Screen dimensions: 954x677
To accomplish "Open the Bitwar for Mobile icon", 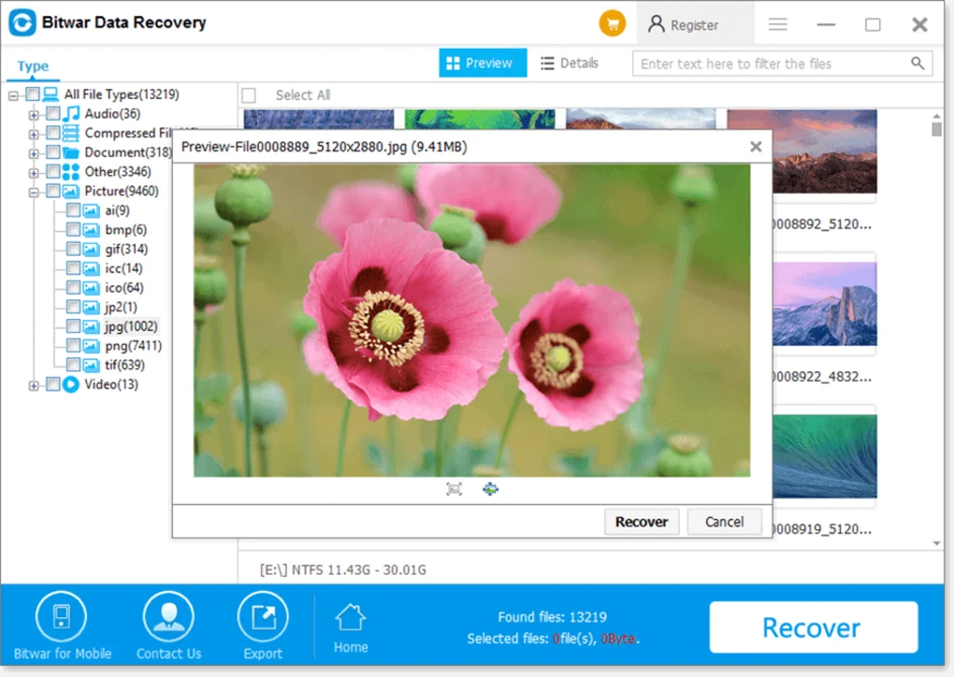I will 61,618.
